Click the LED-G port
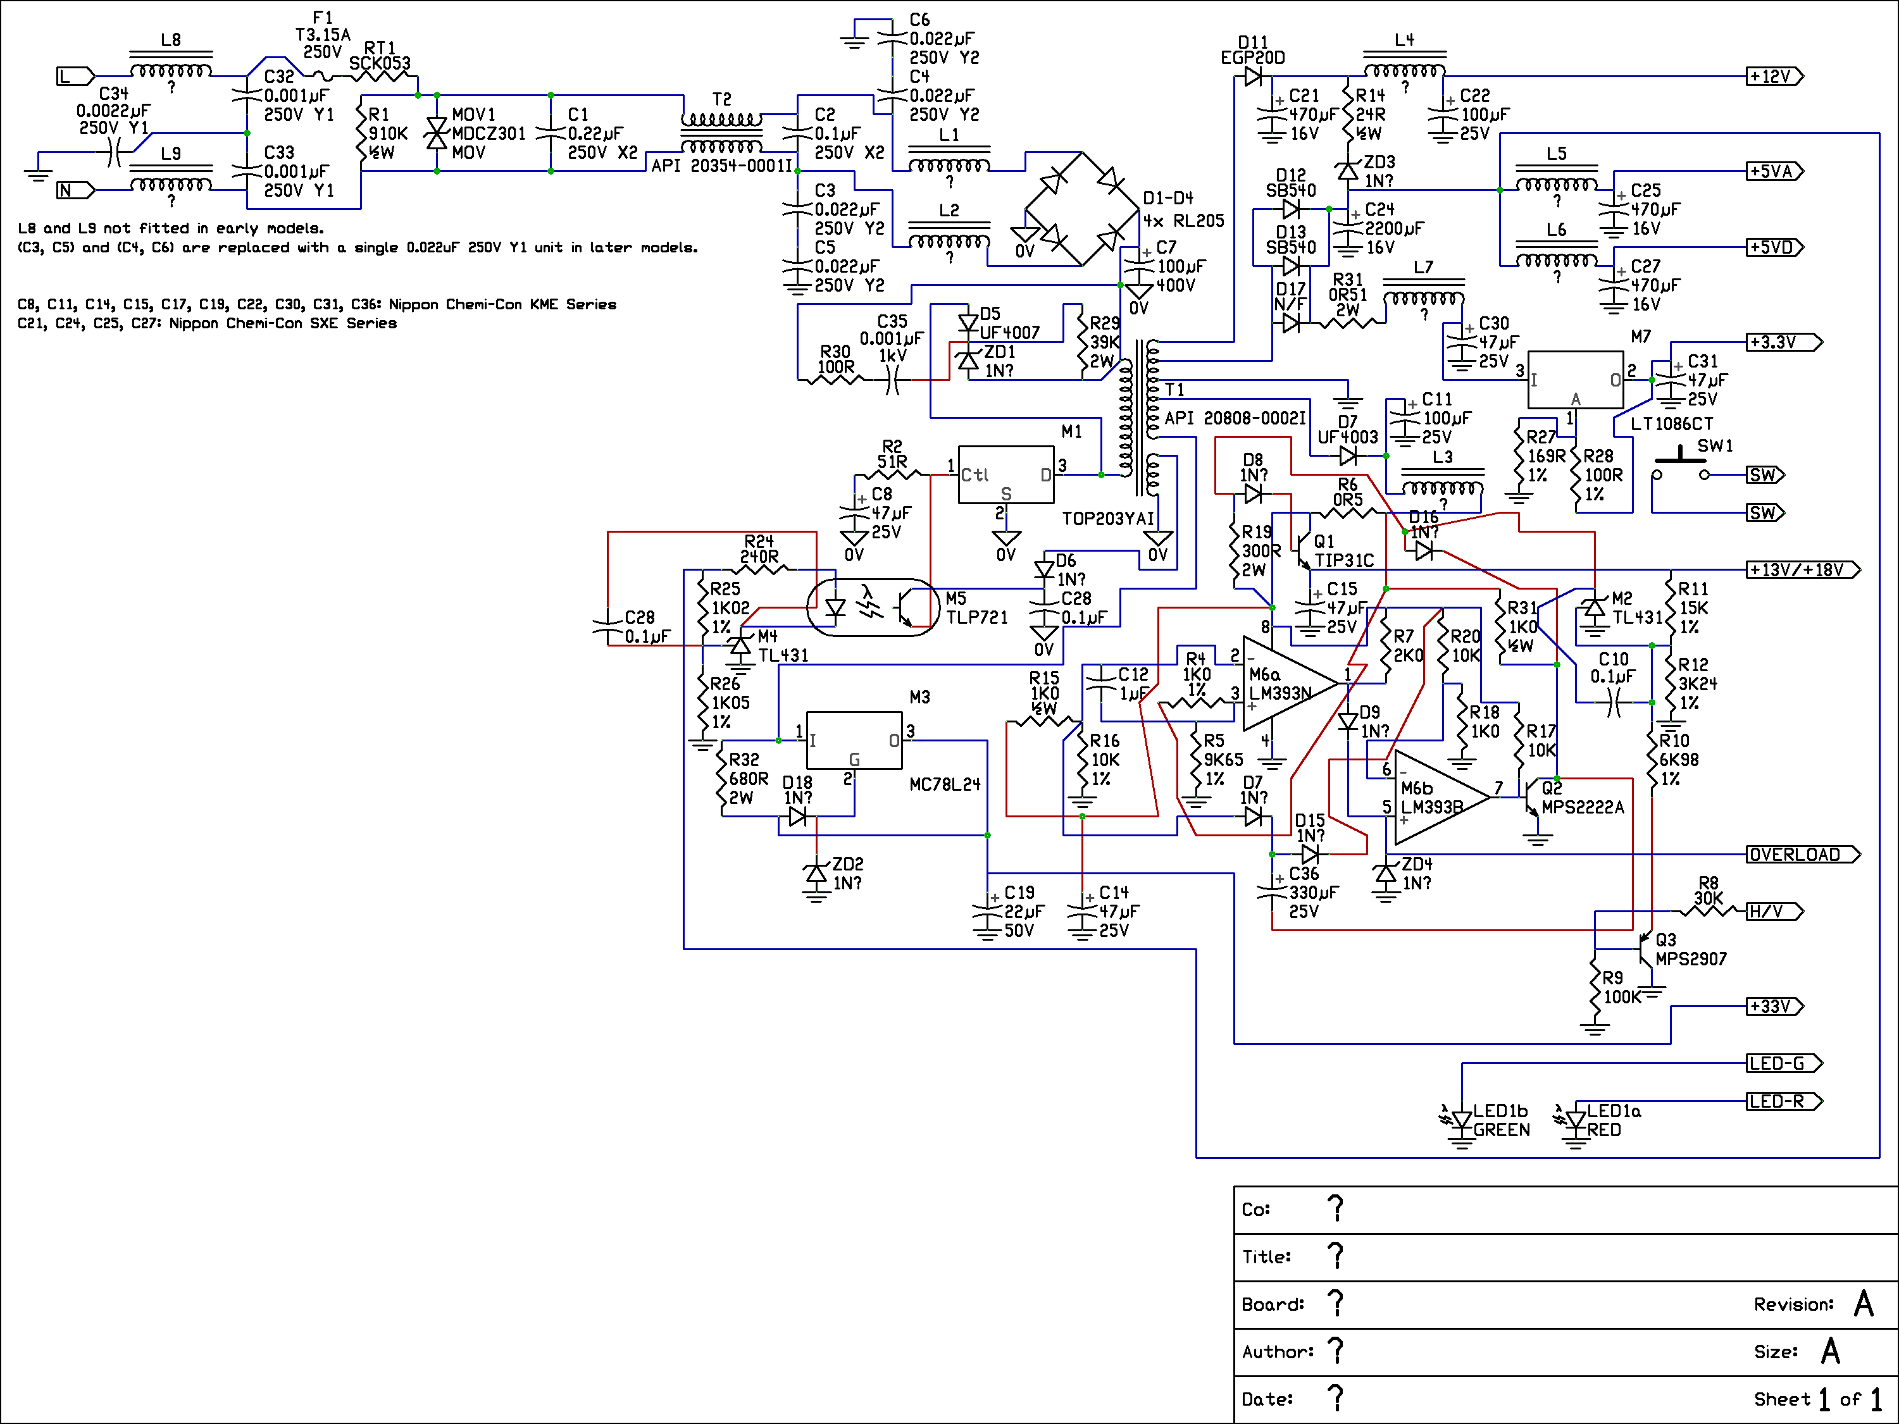This screenshot has height=1424, width=1899. [1785, 1063]
